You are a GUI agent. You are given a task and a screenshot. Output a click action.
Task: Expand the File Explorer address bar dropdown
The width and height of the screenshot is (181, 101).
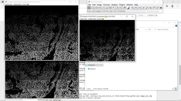pyautogui.click(x=146, y=29)
